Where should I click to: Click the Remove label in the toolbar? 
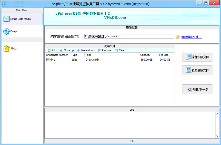(107, 50)
